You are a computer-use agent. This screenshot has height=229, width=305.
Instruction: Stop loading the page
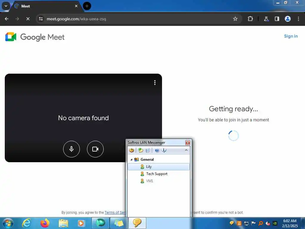(28, 19)
